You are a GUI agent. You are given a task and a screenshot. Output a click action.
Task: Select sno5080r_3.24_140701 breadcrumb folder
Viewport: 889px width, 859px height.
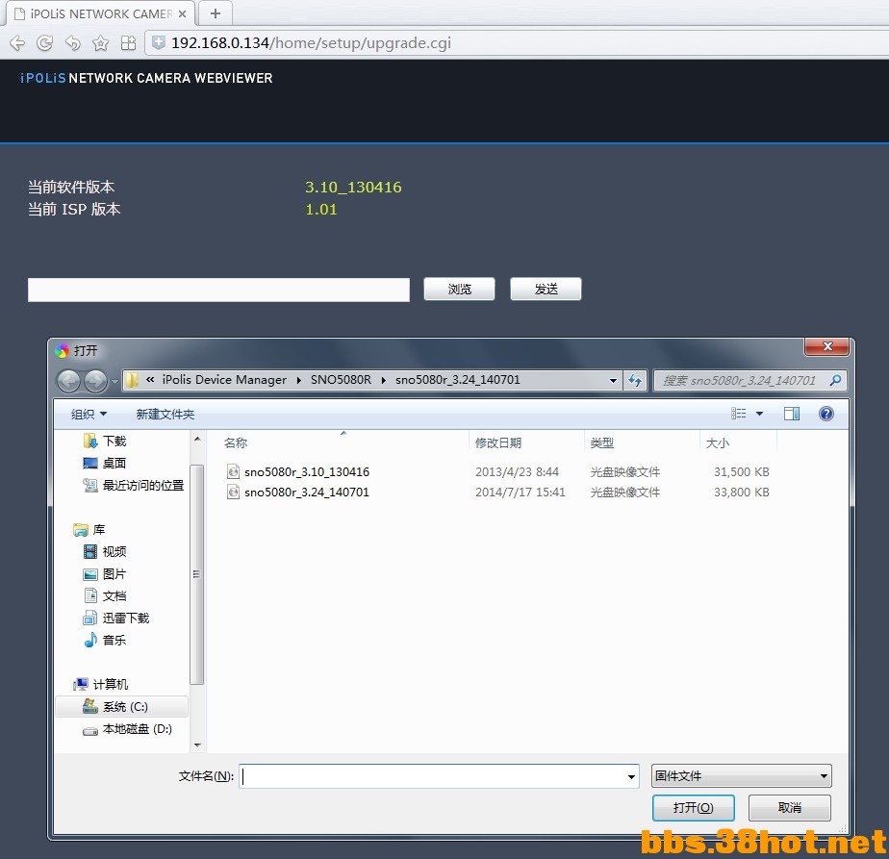click(458, 380)
